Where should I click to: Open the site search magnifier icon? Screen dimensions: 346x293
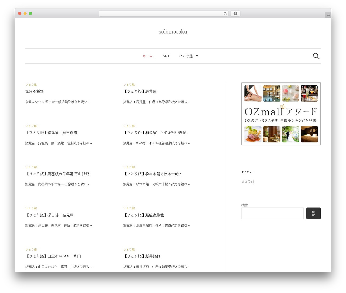tap(316, 56)
